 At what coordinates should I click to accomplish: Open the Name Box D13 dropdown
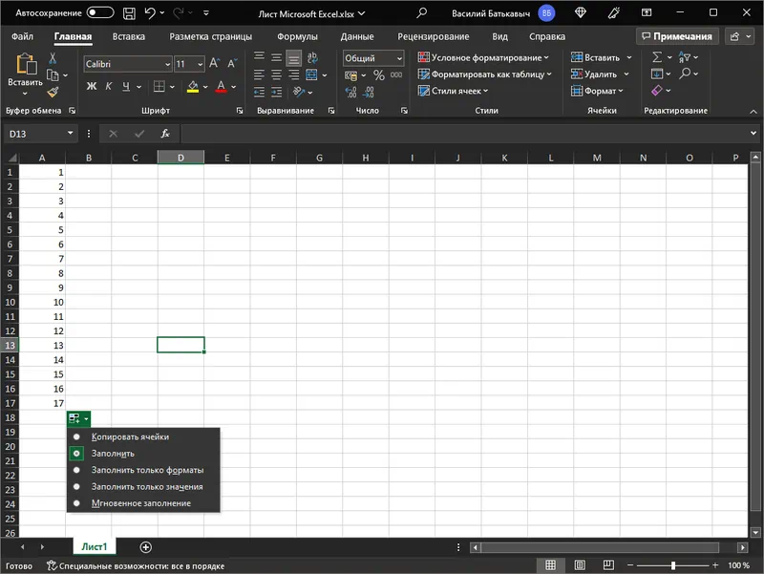(x=70, y=133)
